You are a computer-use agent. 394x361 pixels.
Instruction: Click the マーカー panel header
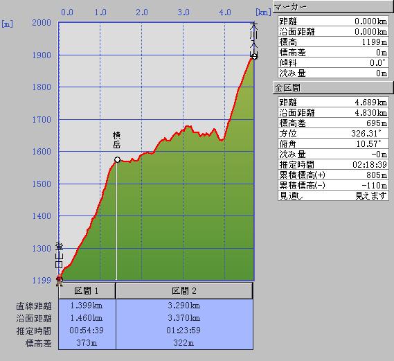click(x=333, y=7)
